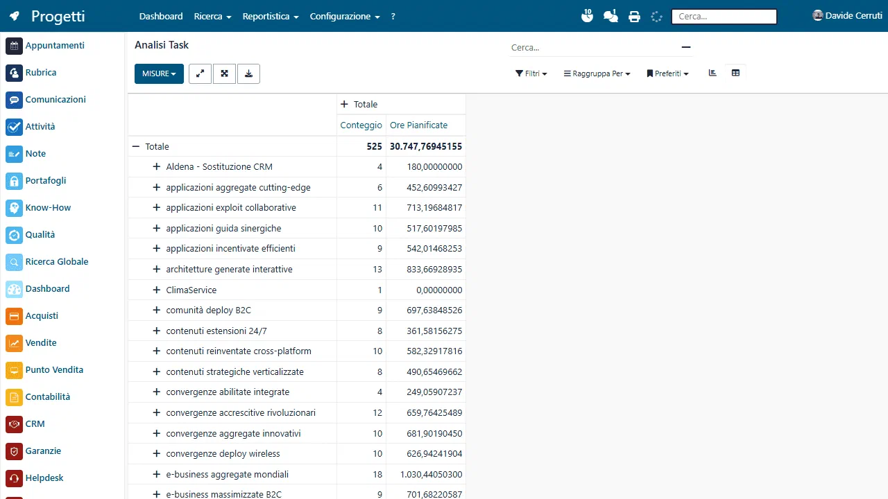Click the top bar Cerca input field

(724, 17)
